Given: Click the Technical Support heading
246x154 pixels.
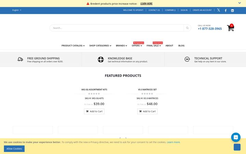Looking at the screenshot, I should (x=208, y=58).
